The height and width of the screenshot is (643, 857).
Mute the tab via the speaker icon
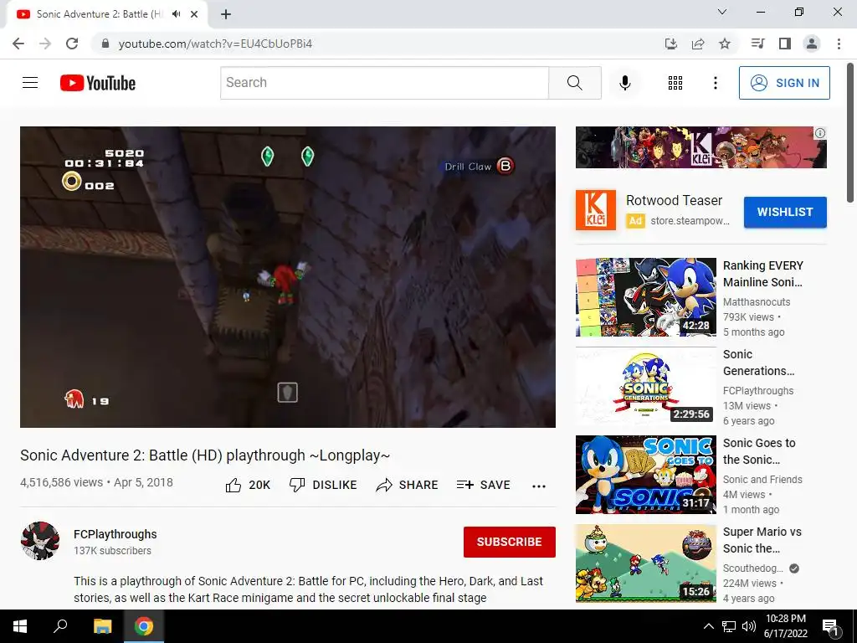176,14
